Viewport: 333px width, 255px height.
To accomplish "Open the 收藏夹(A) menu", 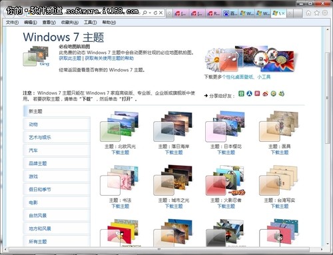I will point(70,23).
